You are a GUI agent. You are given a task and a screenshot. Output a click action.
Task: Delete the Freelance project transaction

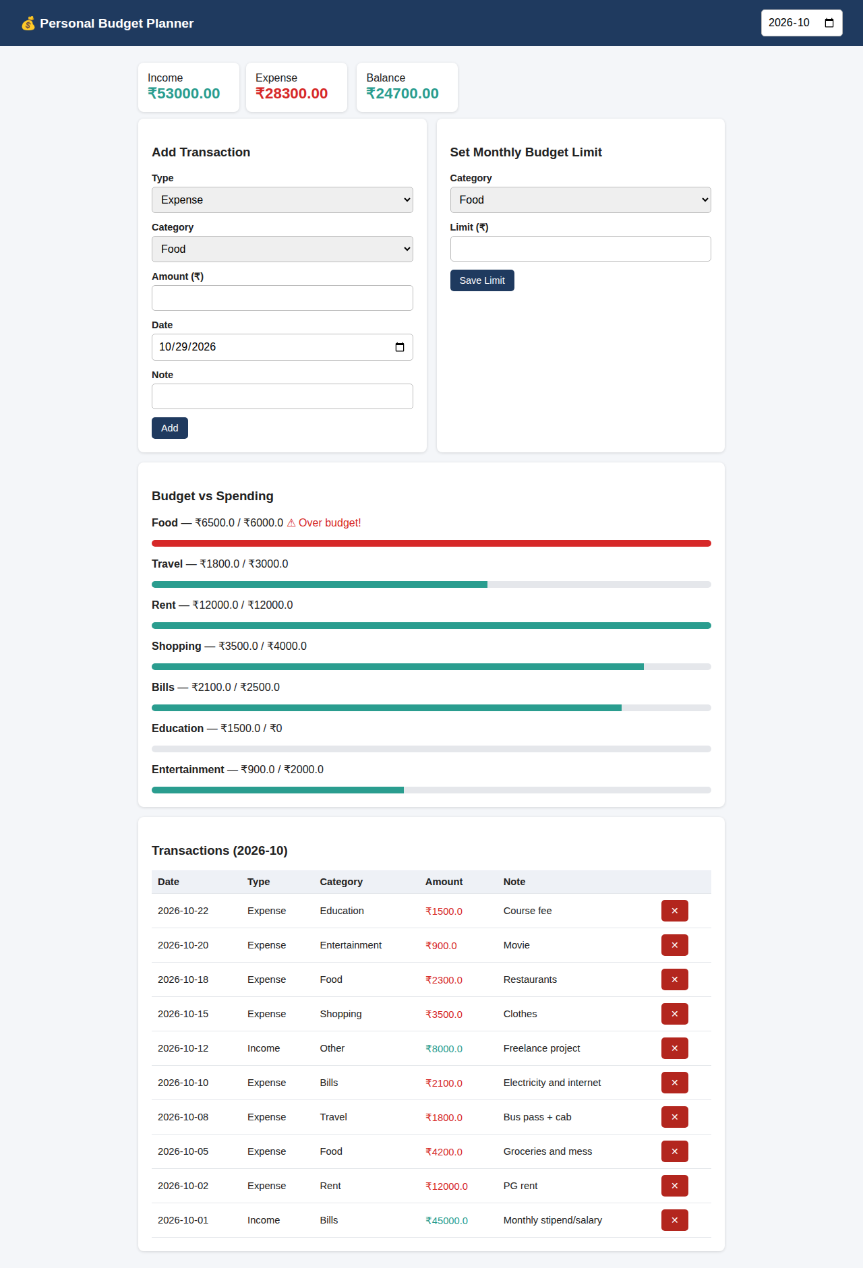pos(674,1048)
